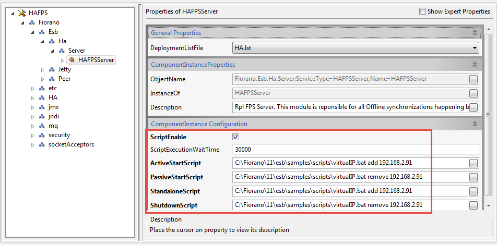Expand the Jetty tree node arrow
Image resolution: width=497 pixels, height=245 pixels.
click(x=42, y=70)
